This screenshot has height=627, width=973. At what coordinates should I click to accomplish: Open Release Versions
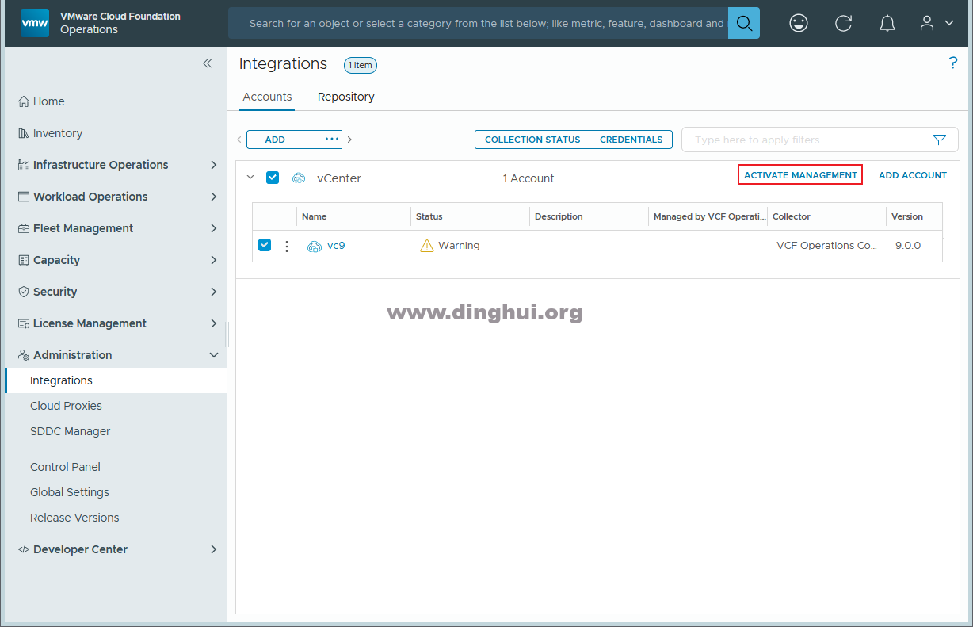[x=74, y=518]
